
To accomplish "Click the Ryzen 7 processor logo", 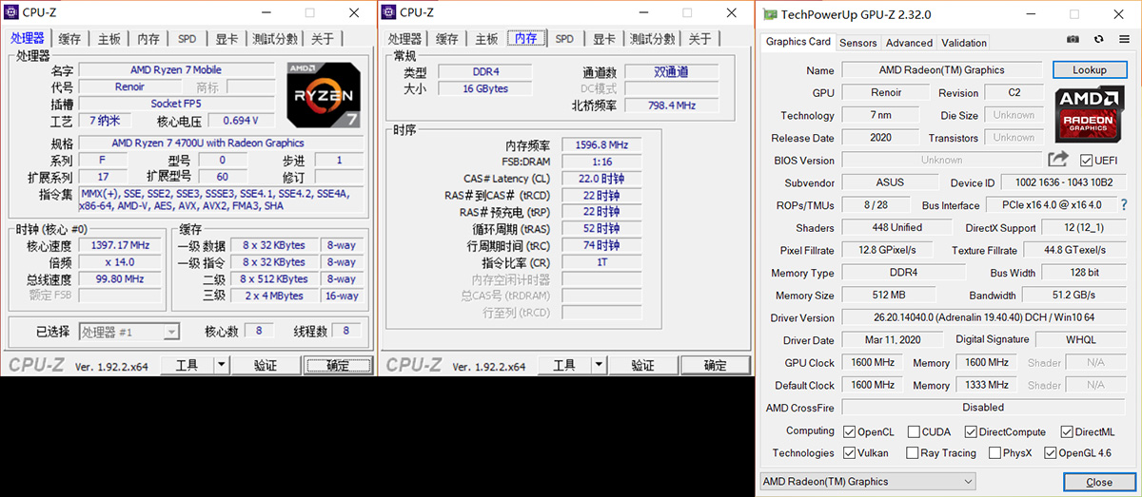I will point(324,96).
